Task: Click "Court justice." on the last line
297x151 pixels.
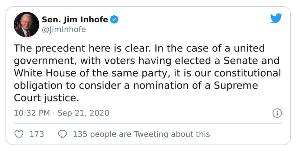Action: [47, 97]
